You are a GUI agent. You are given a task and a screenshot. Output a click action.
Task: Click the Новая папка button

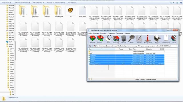coord(72,3)
